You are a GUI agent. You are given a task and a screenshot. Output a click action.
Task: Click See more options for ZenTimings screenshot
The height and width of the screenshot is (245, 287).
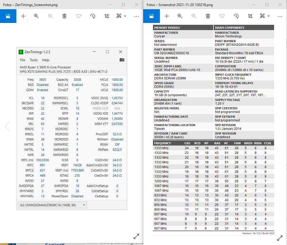[x=136, y=16]
